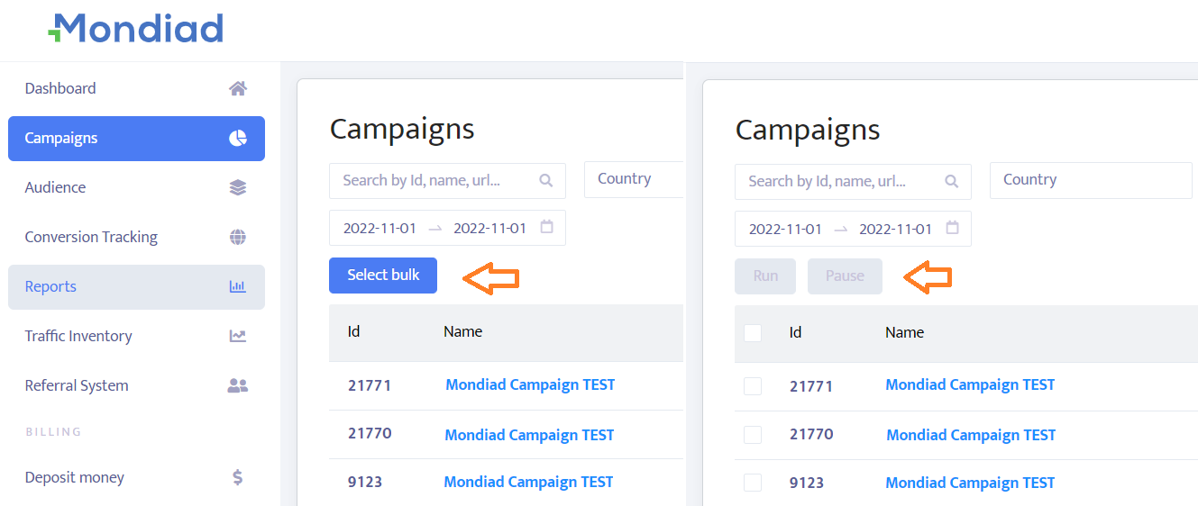Go to Traffic Inventory in sidebar
The width and height of the screenshot is (1198, 506).
(x=78, y=336)
